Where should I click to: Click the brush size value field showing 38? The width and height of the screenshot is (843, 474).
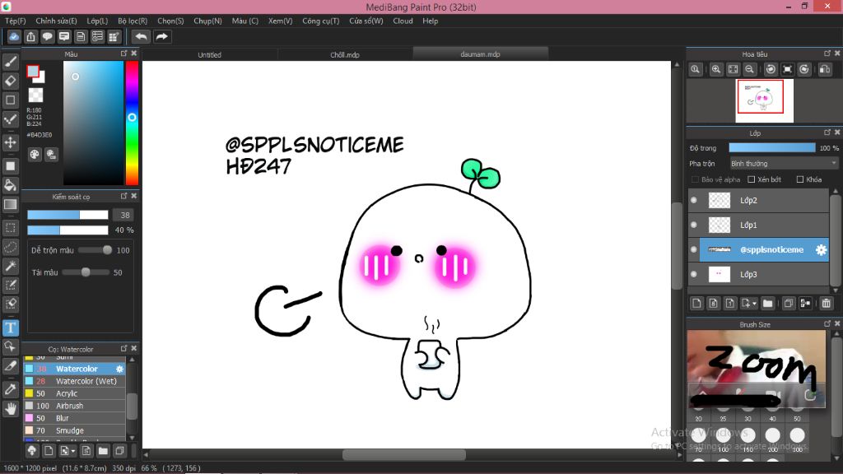(123, 215)
